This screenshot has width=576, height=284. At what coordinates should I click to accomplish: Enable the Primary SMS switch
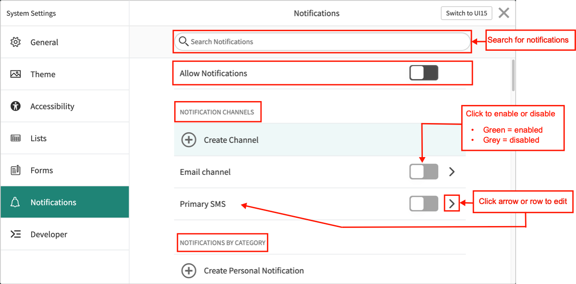coord(424,204)
